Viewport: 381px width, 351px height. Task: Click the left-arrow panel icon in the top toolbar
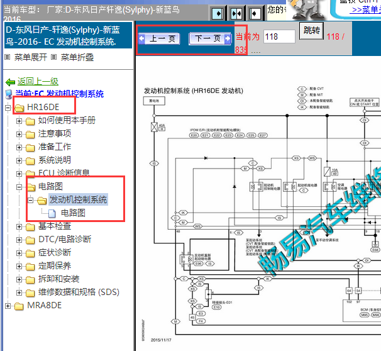tap(255, 13)
